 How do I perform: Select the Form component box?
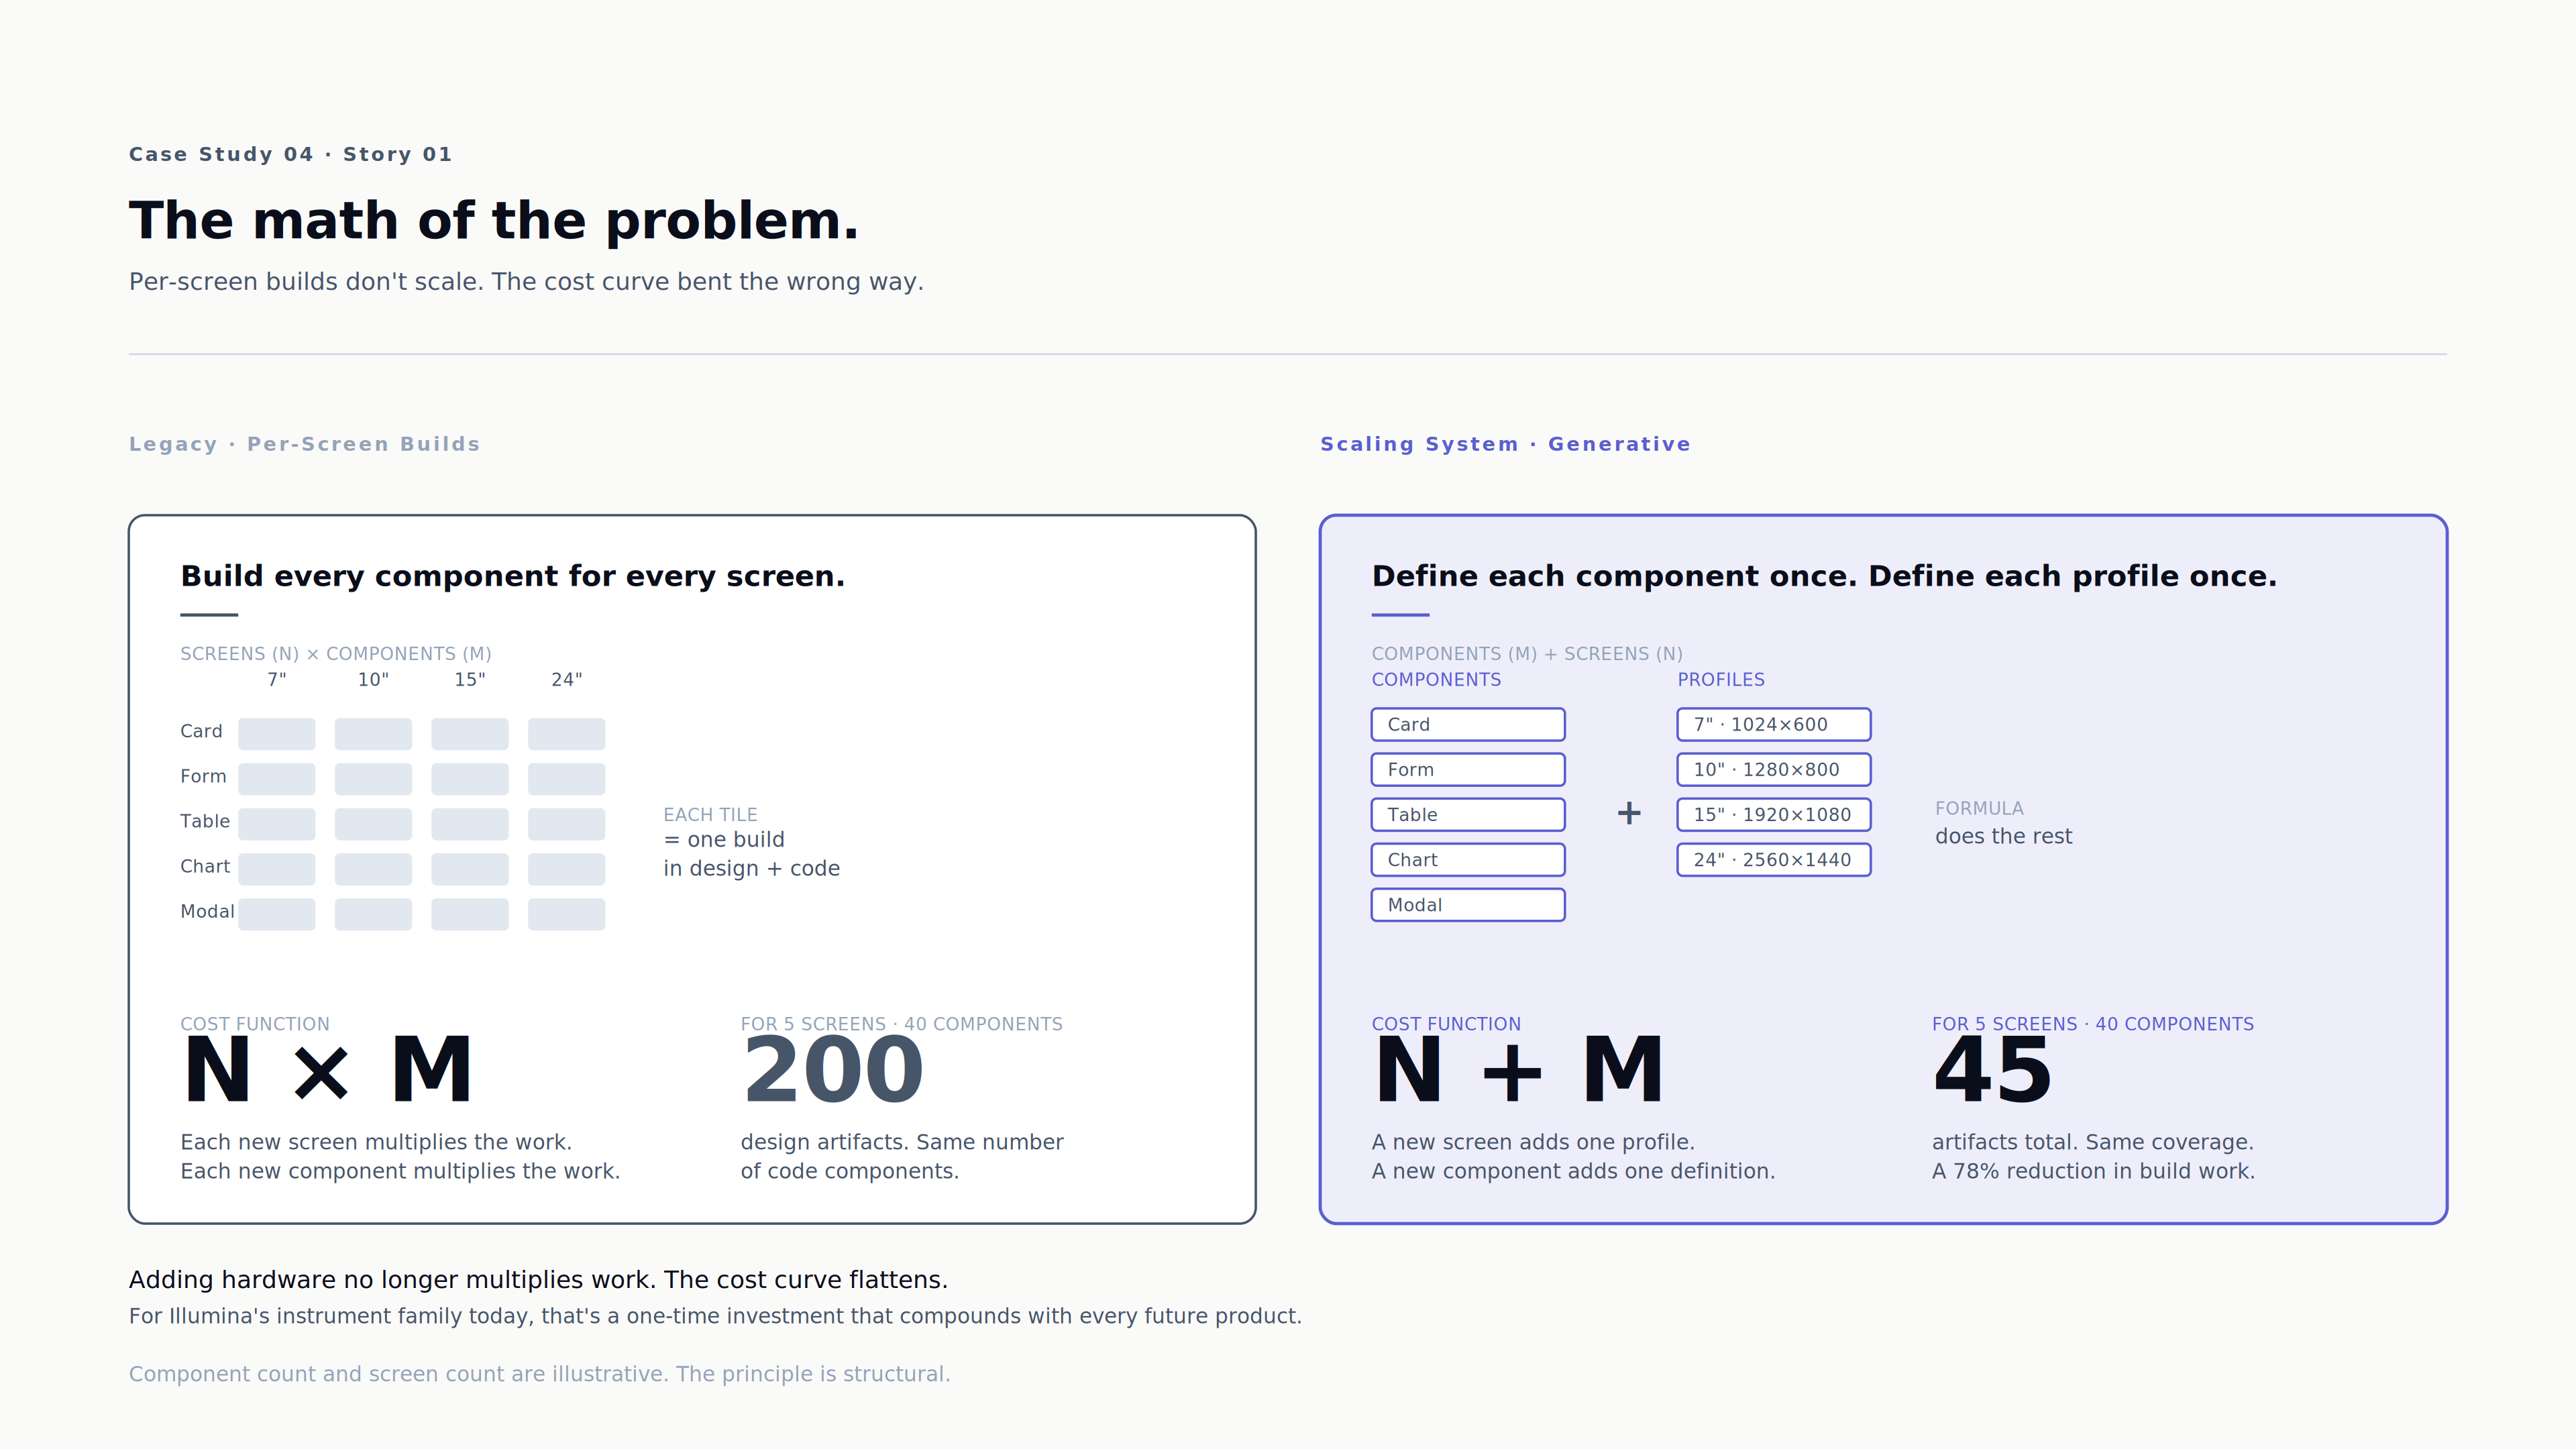[1467, 769]
